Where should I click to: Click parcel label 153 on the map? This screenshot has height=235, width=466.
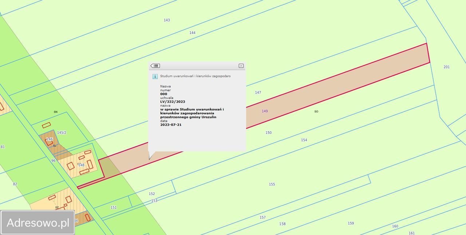pyautogui.click(x=154, y=201)
